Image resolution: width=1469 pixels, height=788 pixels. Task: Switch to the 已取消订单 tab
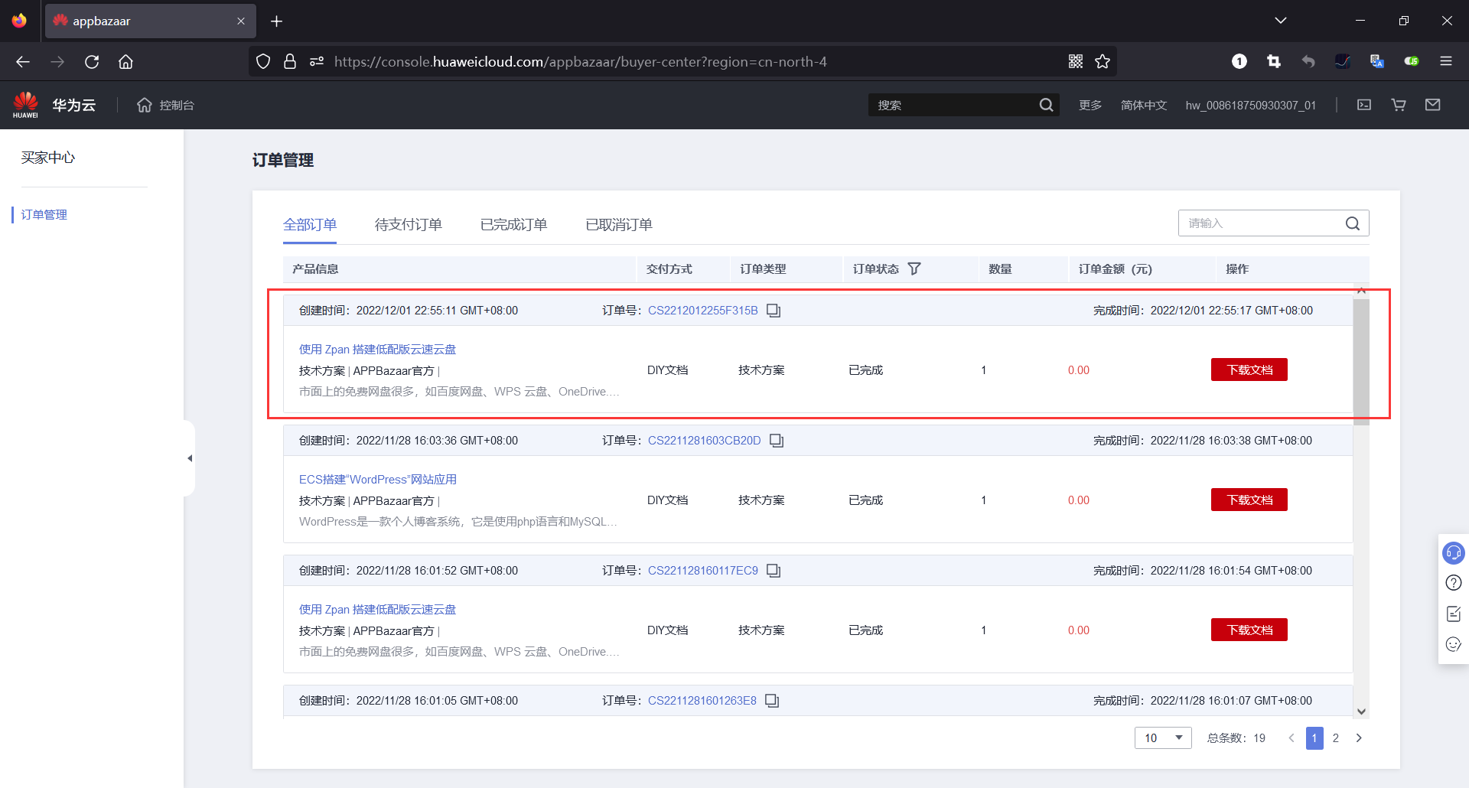[x=618, y=224]
